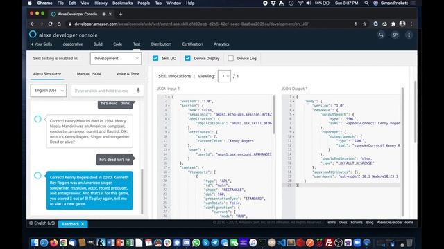Open Skype in the dock

click(x=205, y=243)
